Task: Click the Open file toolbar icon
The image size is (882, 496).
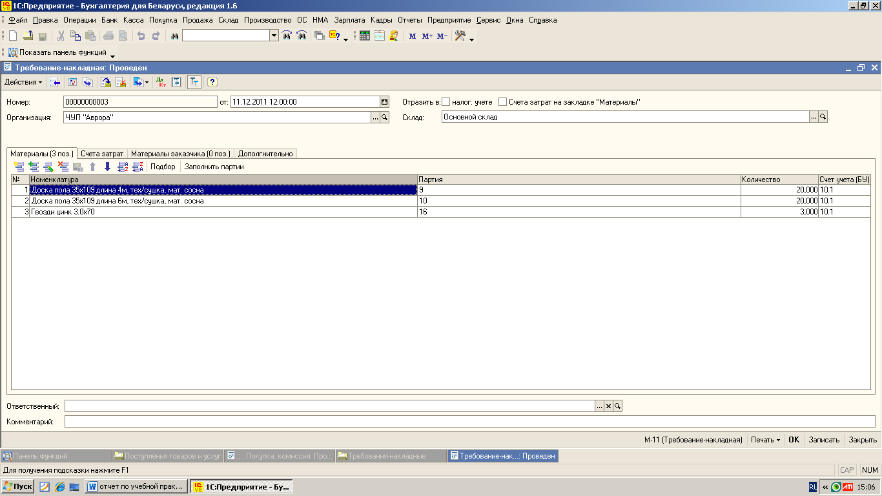Action: (x=28, y=36)
